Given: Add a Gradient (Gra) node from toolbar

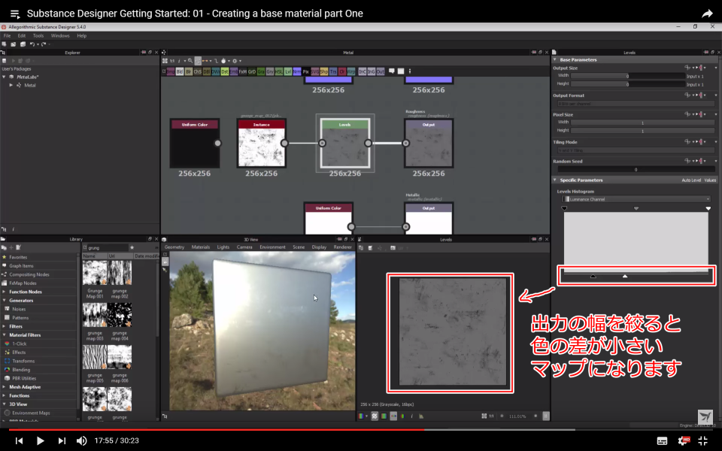Looking at the screenshot, I should coord(261,72).
